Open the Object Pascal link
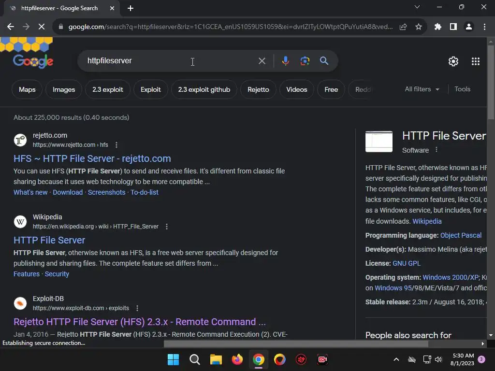495x371 pixels. 461,235
